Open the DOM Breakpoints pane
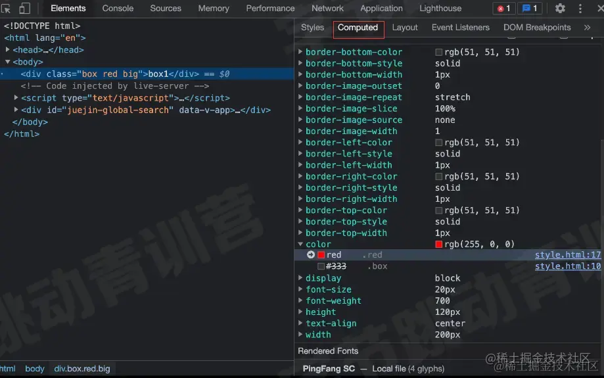 pos(537,28)
